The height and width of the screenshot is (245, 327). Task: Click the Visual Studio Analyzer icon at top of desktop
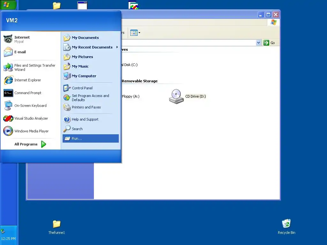[133, 5]
